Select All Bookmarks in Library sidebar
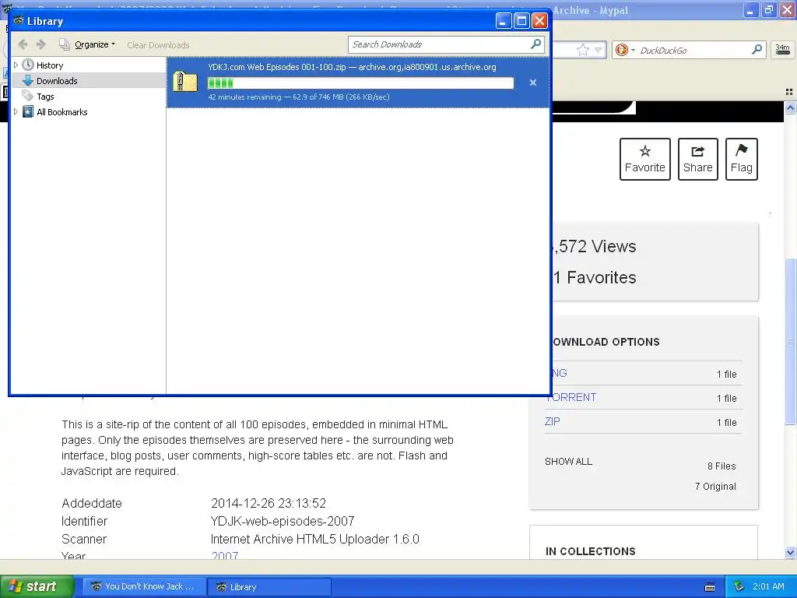The height and width of the screenshot is (598, 797). [x=62, y=112]
